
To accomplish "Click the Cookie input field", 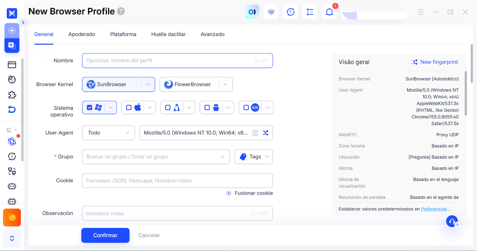I will 178,180.
